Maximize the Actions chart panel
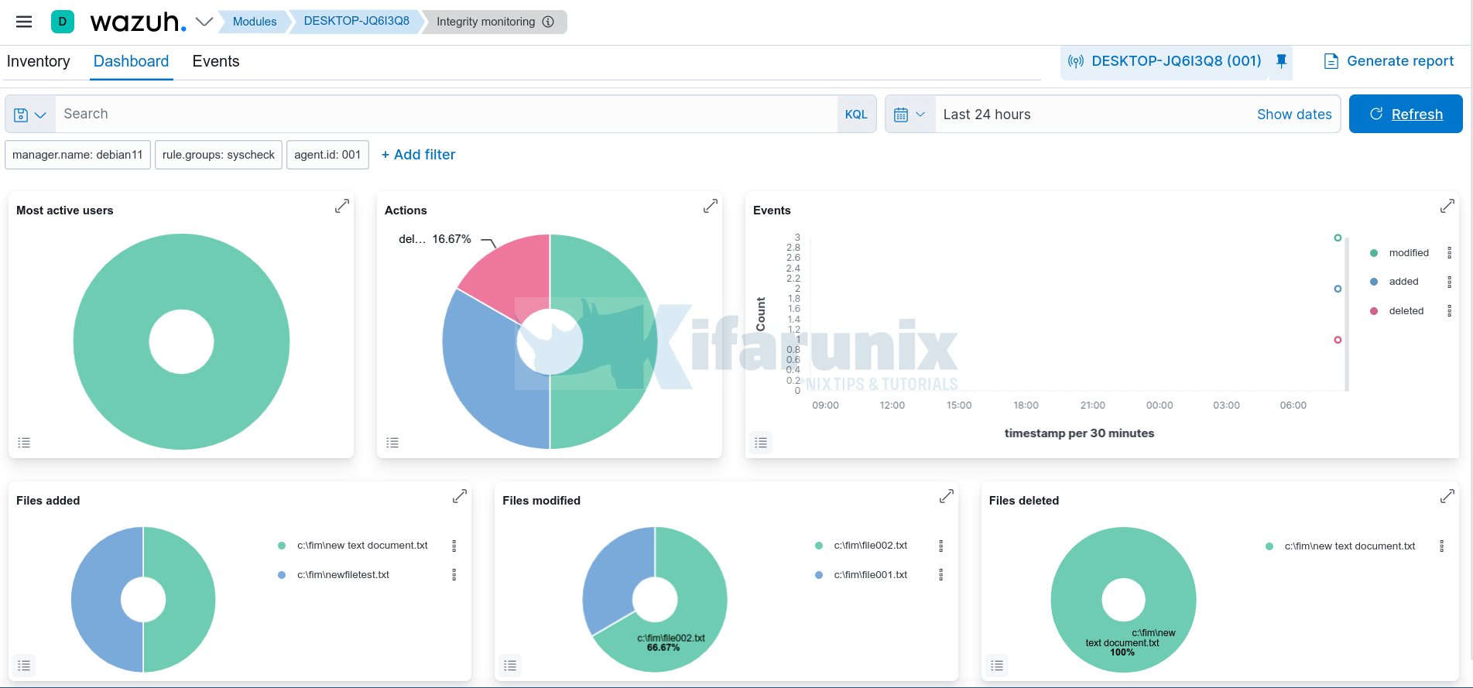This screenshot has width=1473, height=688. click(x=710, y=207)
